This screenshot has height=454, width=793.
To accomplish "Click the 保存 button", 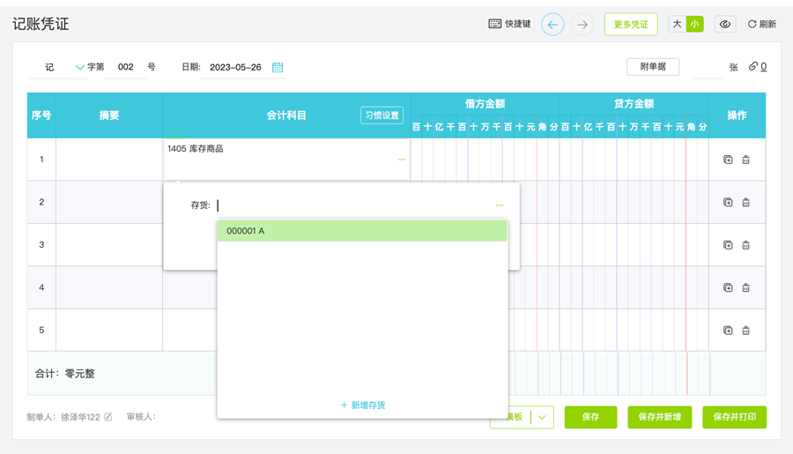I will [x=590, y=417].
